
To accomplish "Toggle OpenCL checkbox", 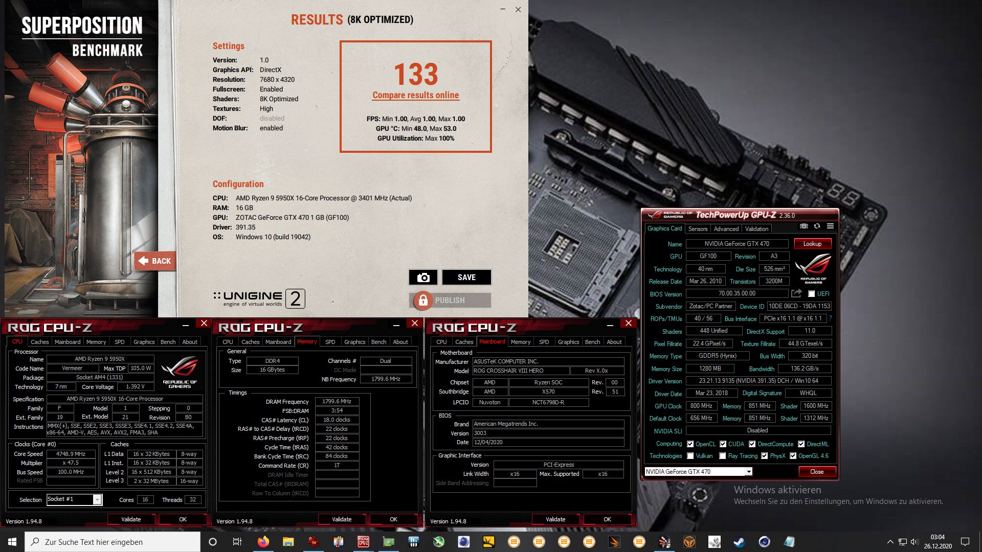I will click(x=690, y=444).
